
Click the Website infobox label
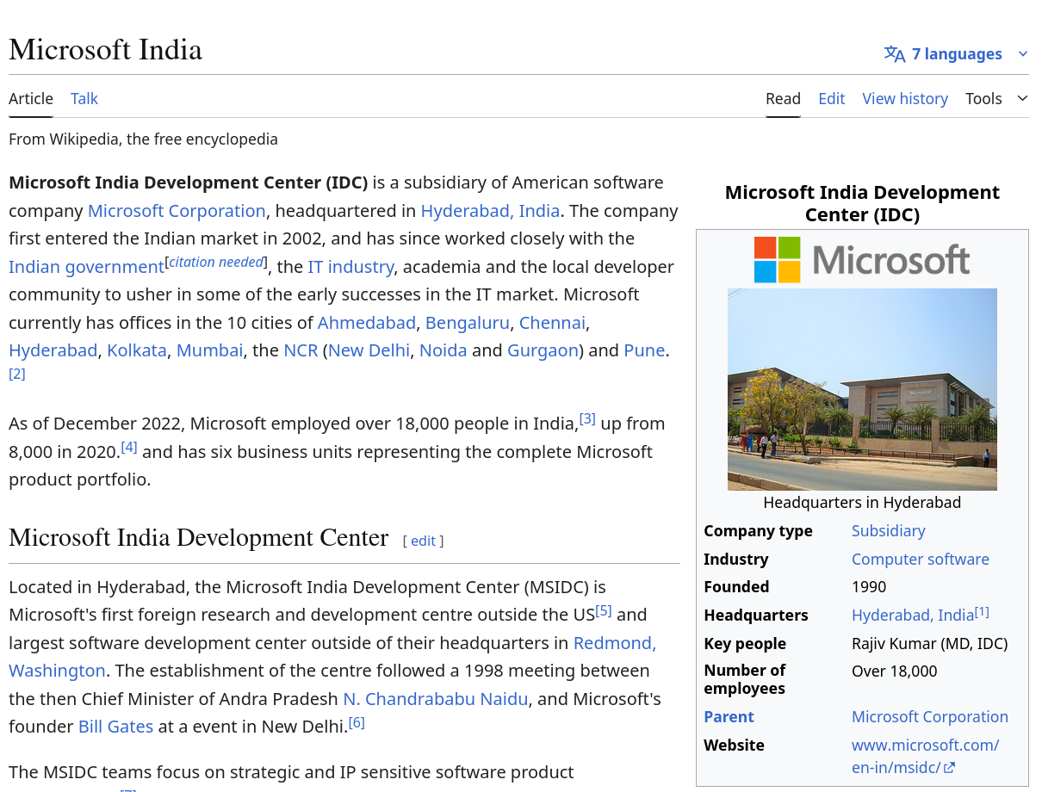pyautogui.click(x=734, y=746)
